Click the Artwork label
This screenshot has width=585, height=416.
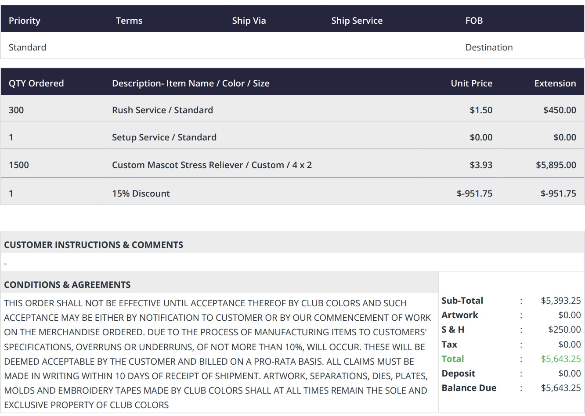460,315
